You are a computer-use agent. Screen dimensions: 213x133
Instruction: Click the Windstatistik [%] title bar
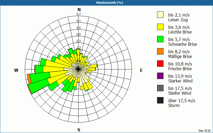106,3
